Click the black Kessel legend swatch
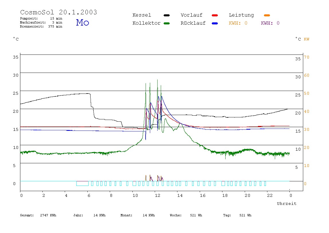Image resolution: width=329 pixels, height=233 pixels. (x=167, y=15)
